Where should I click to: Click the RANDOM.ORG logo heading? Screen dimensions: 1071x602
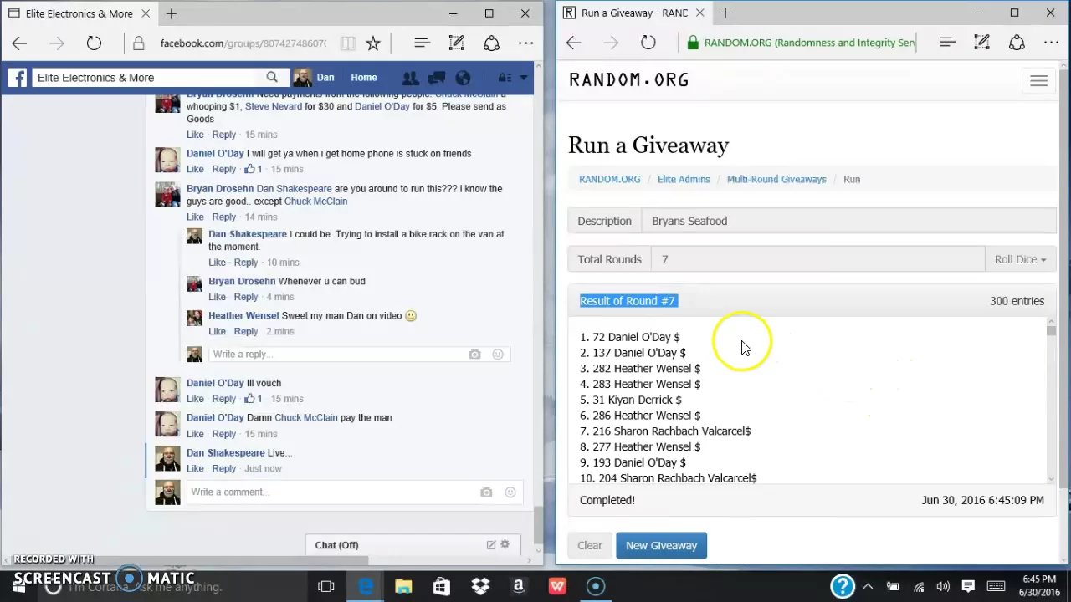(x=629, y=80)
